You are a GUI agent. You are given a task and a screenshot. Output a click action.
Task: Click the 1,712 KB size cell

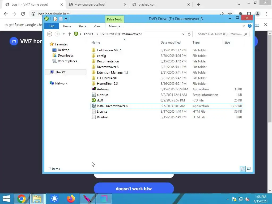point(236,106)
